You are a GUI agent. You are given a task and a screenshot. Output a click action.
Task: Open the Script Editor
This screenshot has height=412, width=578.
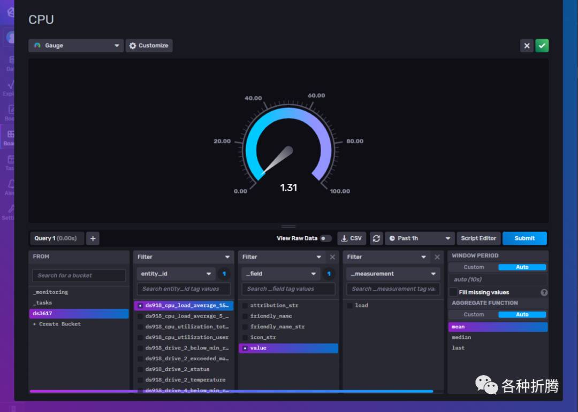coord(478,238)
